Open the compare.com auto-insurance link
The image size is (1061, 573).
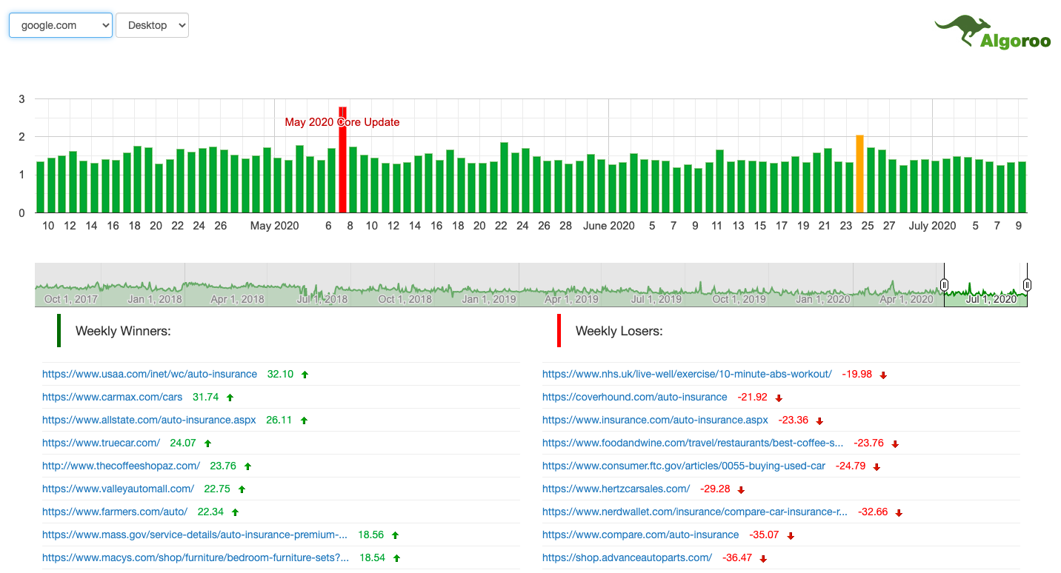pyautogui.click(x=640, y=535)
